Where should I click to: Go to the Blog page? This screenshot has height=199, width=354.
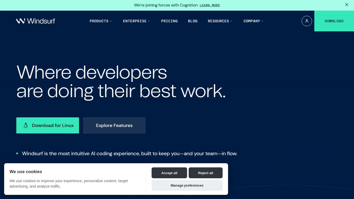tap(193, 21)
